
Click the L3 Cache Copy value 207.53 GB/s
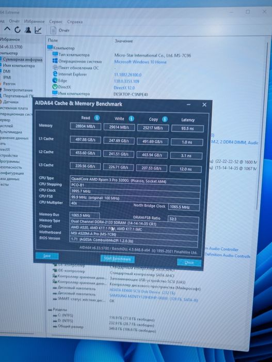[151, 168]
